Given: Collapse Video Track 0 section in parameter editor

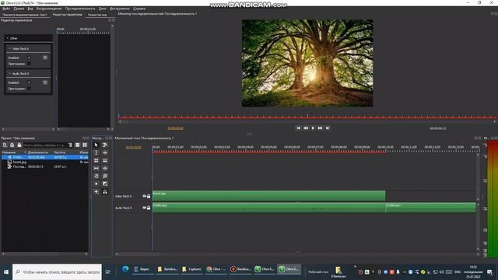Looking at the screenshot, I should 10,48.
